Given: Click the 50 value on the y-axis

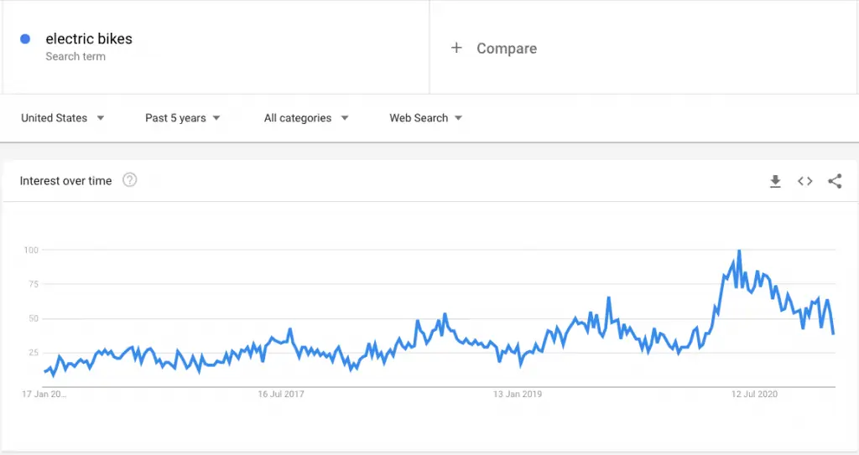Looking at the screenshot, I should [x=34, y=318].
